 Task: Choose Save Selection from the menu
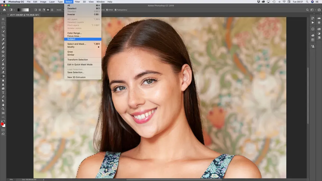pos(83,72)
